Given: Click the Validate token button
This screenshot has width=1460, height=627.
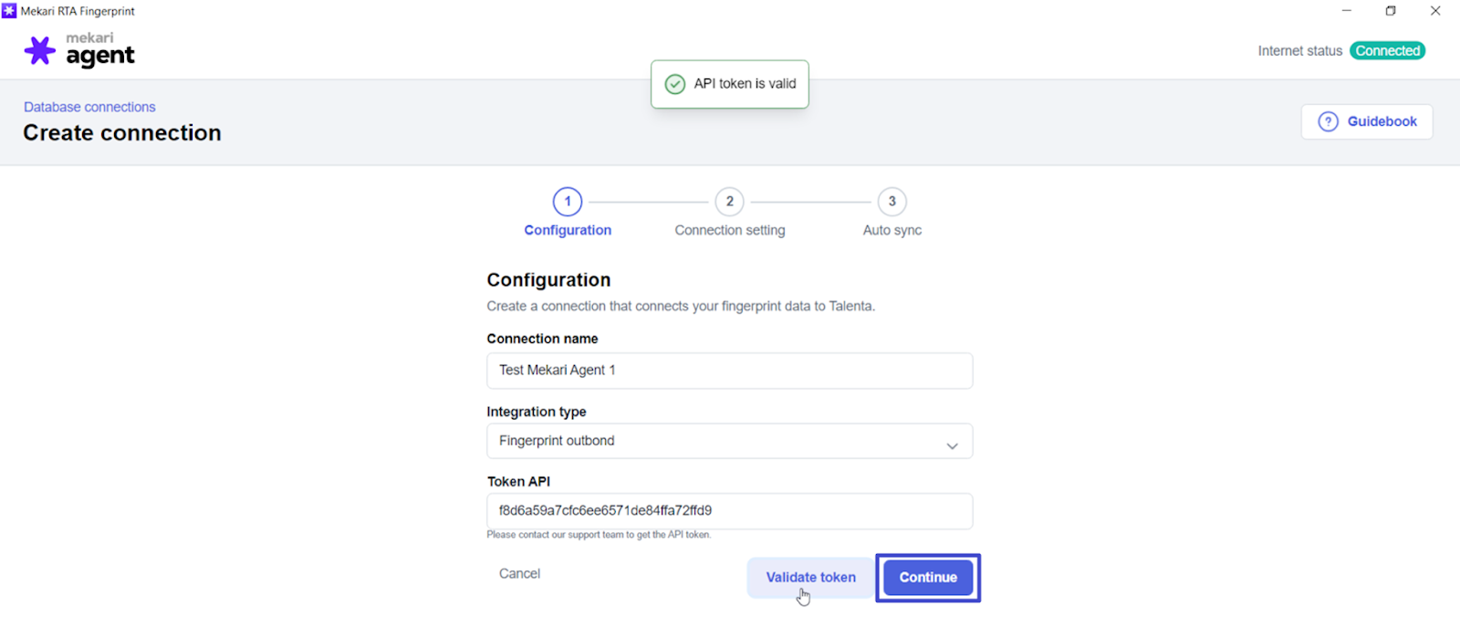Looking at the screenshot, I should point(810,577).
